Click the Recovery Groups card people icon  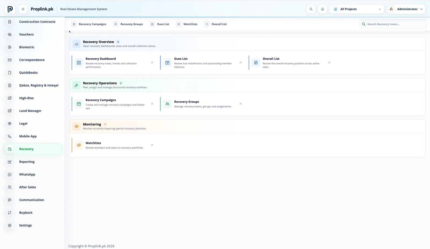(x=167, y=104)
